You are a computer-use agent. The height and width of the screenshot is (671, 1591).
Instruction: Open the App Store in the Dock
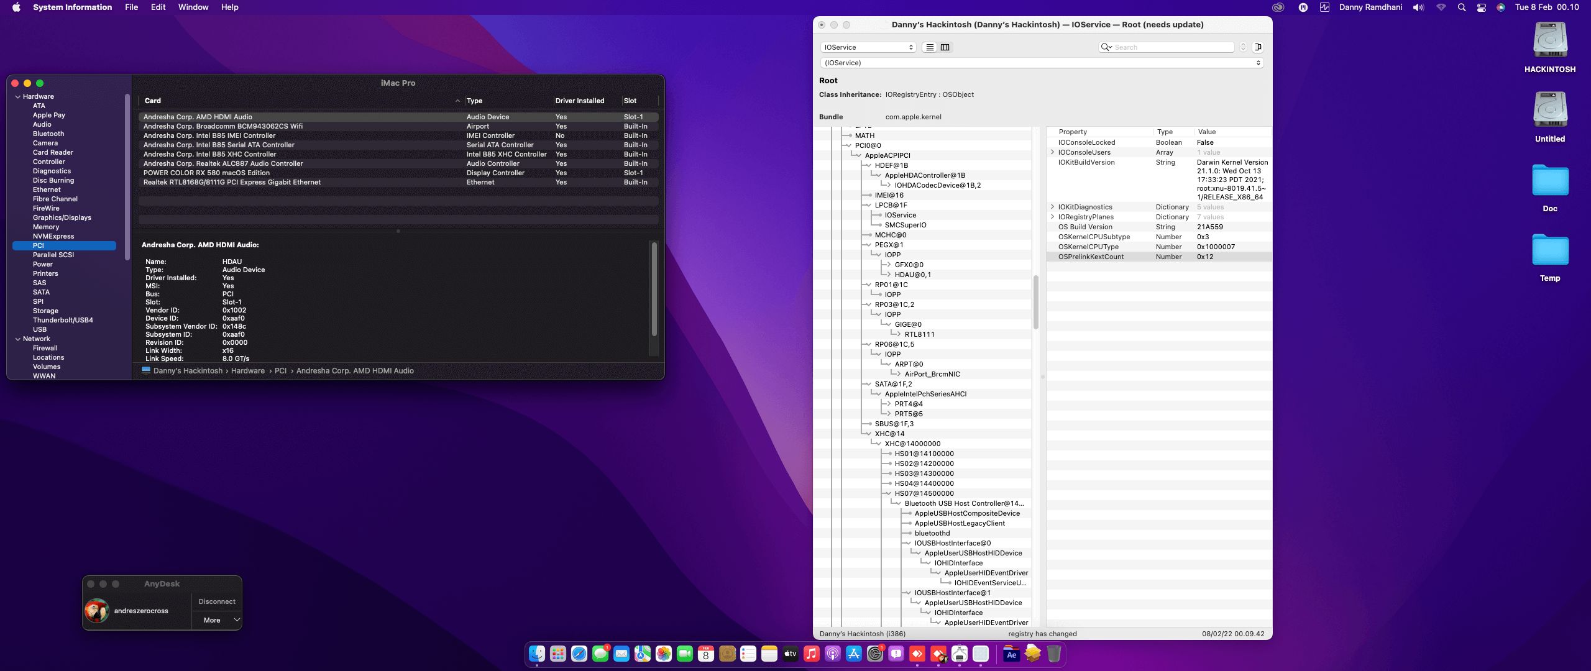tap(854, 654)
